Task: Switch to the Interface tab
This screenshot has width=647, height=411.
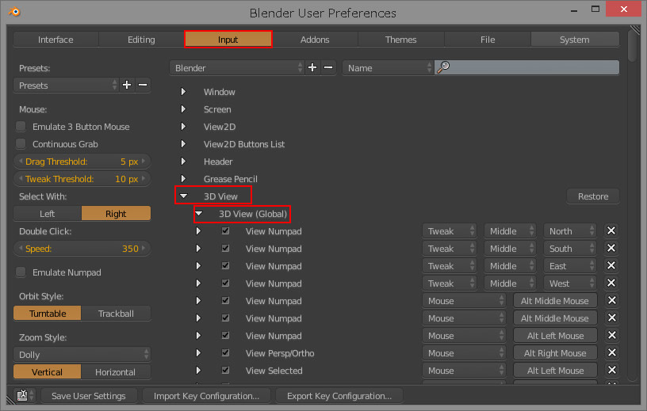Action: 56,40
